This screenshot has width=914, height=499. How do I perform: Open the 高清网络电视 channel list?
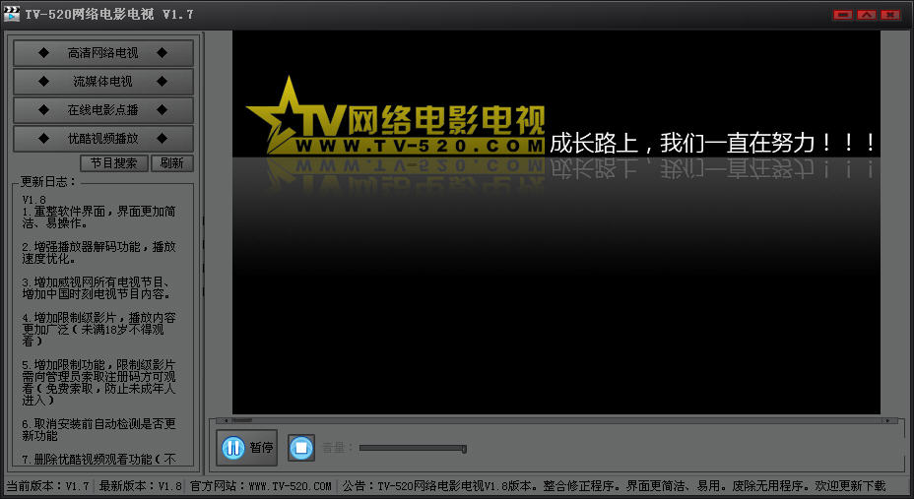pos(103,53)
